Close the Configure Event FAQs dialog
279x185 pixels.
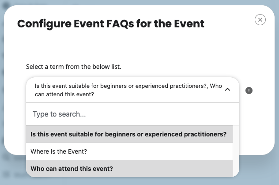point(260,20)
